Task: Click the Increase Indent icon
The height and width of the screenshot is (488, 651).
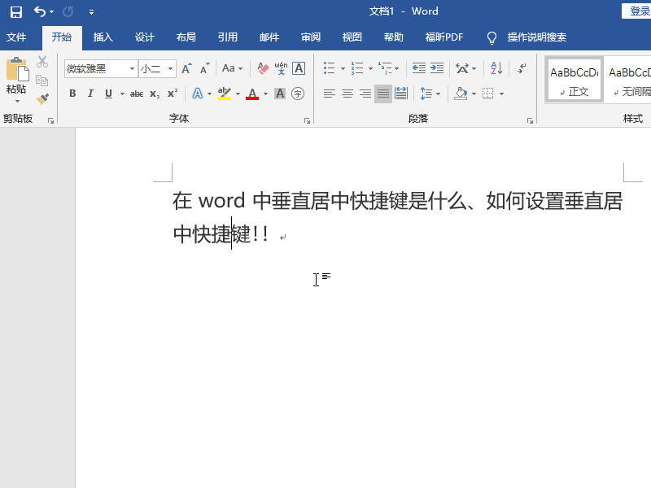Action: pos(437,68)
